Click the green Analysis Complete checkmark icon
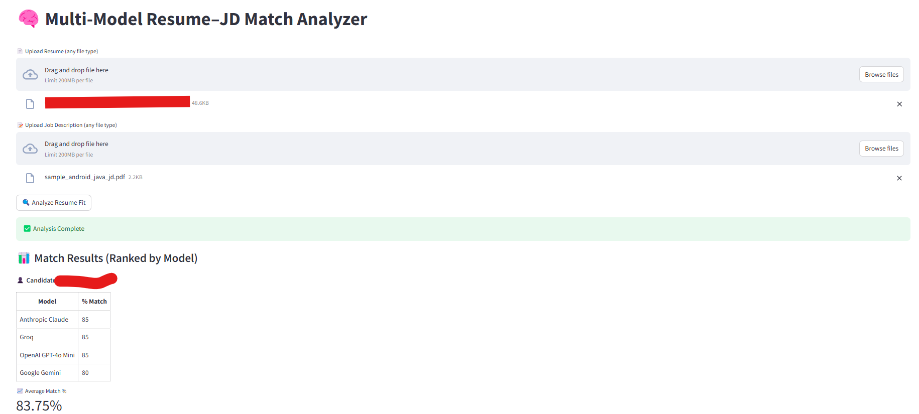 click(27, 229)
